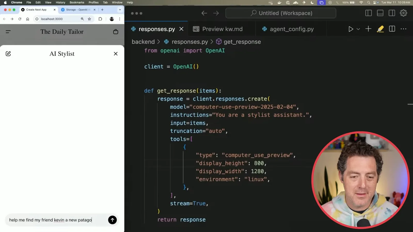Open a new Chrome tab
This screenshot has height=232, width=413.
pos(102,10)
